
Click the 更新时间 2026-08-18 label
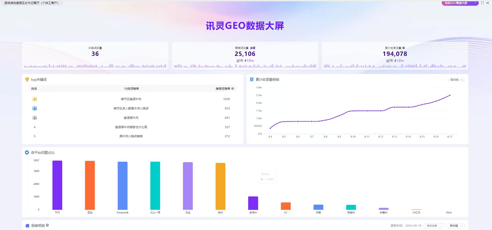point(406,226)
